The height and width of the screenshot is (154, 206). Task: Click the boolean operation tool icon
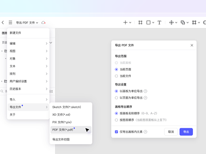coord(183,23)
